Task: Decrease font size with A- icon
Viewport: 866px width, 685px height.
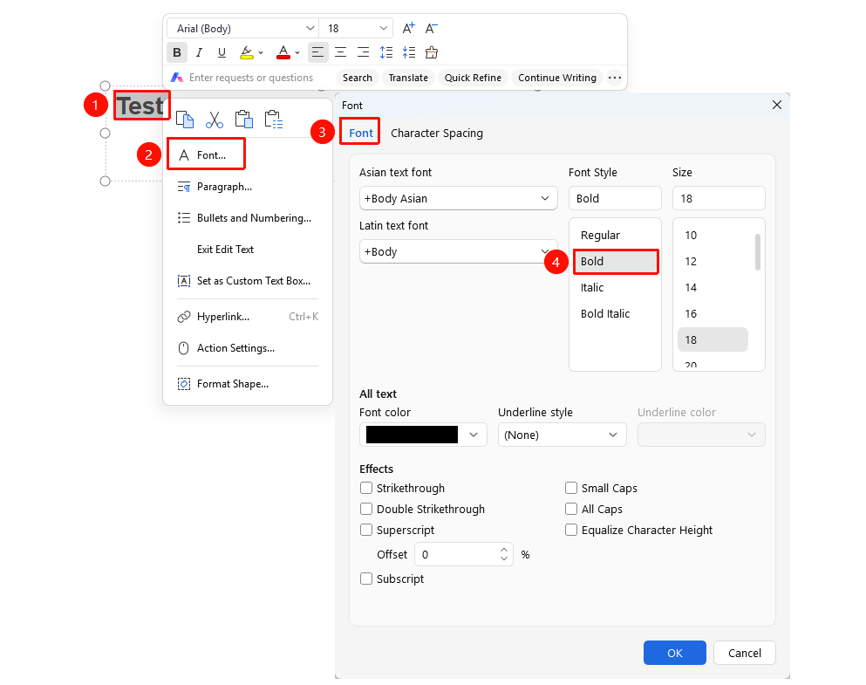Action: [x=432, y=28]
